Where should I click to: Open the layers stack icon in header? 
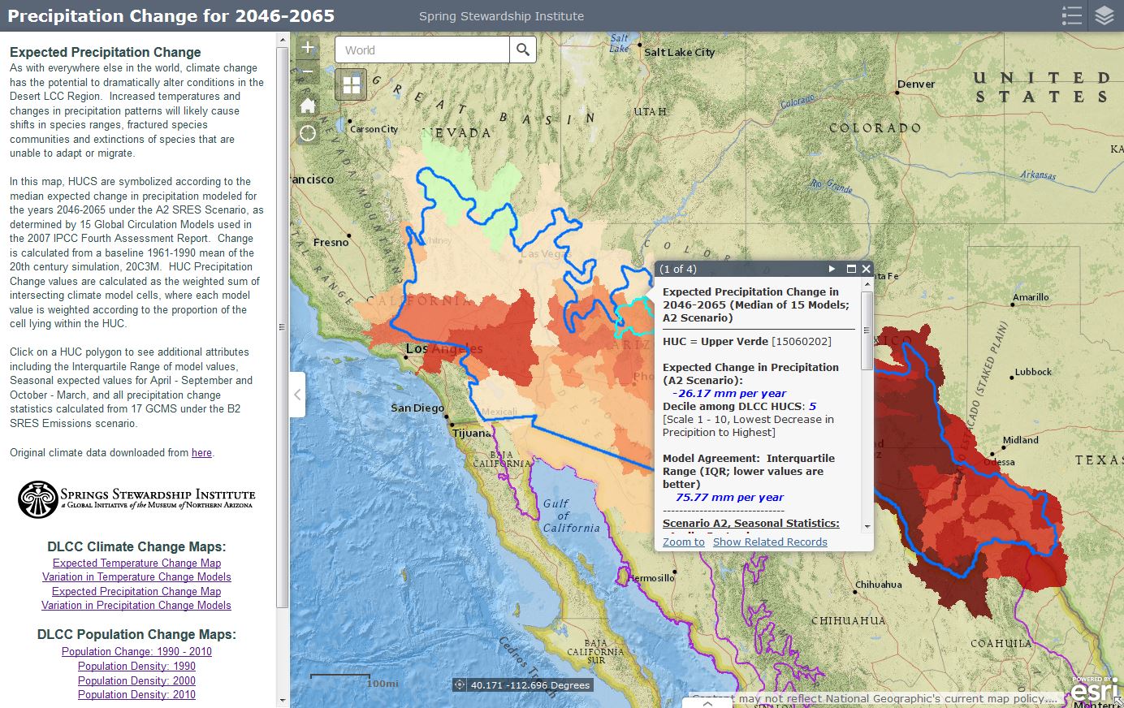[x=1105, y=15]
